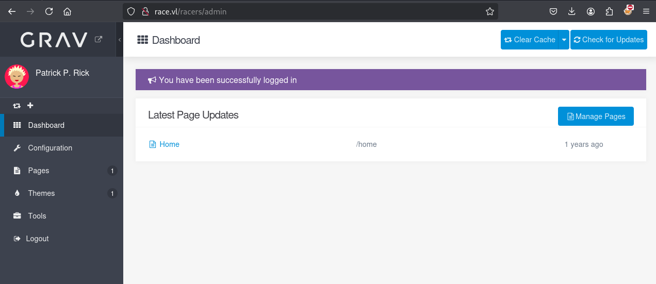Open the Home page link
This screenshot has width=656, height=284.
[169, 144]
